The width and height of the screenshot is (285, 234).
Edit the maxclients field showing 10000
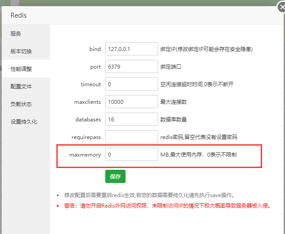132,102
